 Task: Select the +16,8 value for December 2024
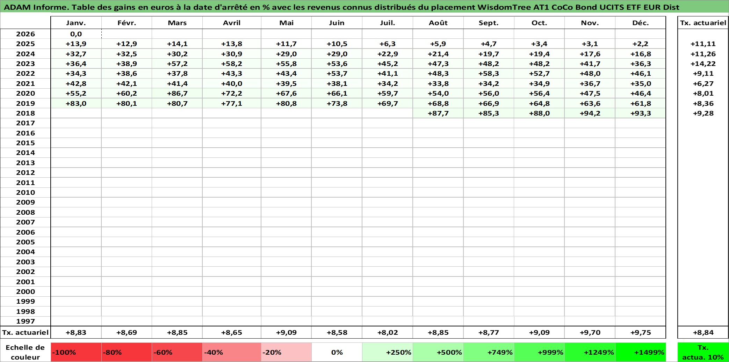click(x=640, y=54)
